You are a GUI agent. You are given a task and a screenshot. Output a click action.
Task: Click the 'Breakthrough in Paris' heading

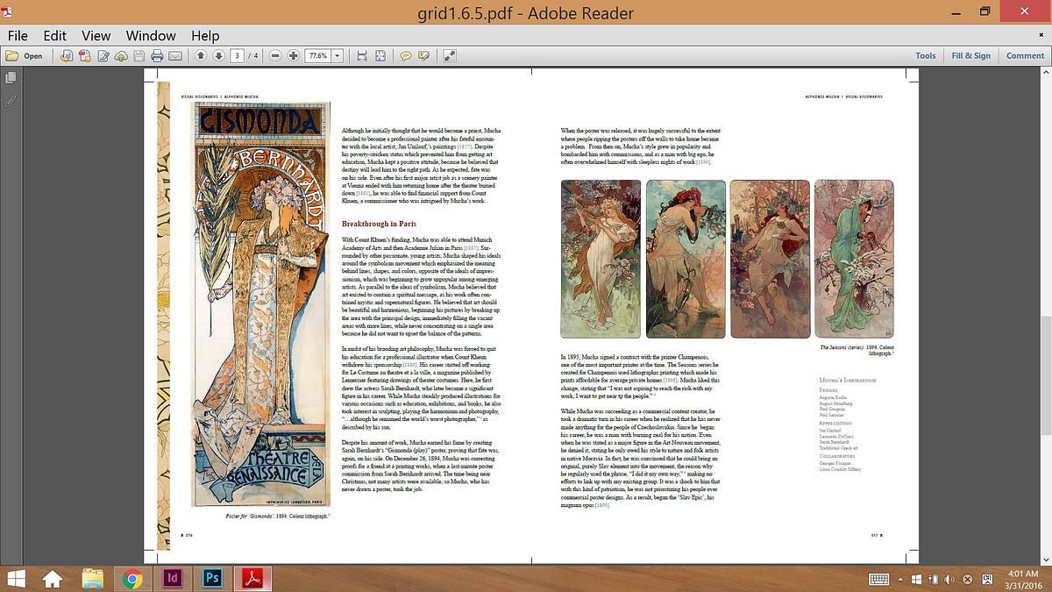click(x=379, y=224)
